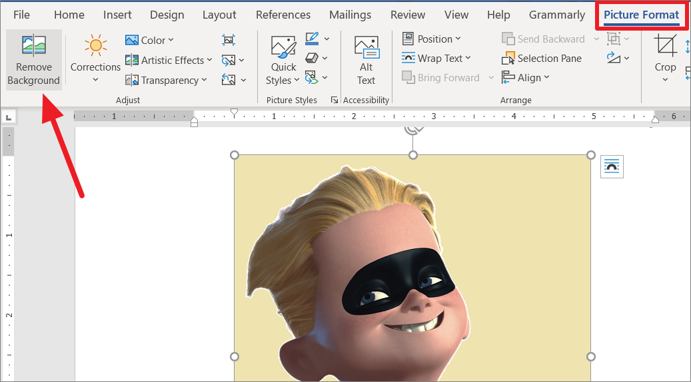Switch to the Home tab
The width and height of the screenshot is (691, 382).
[69, 15]
